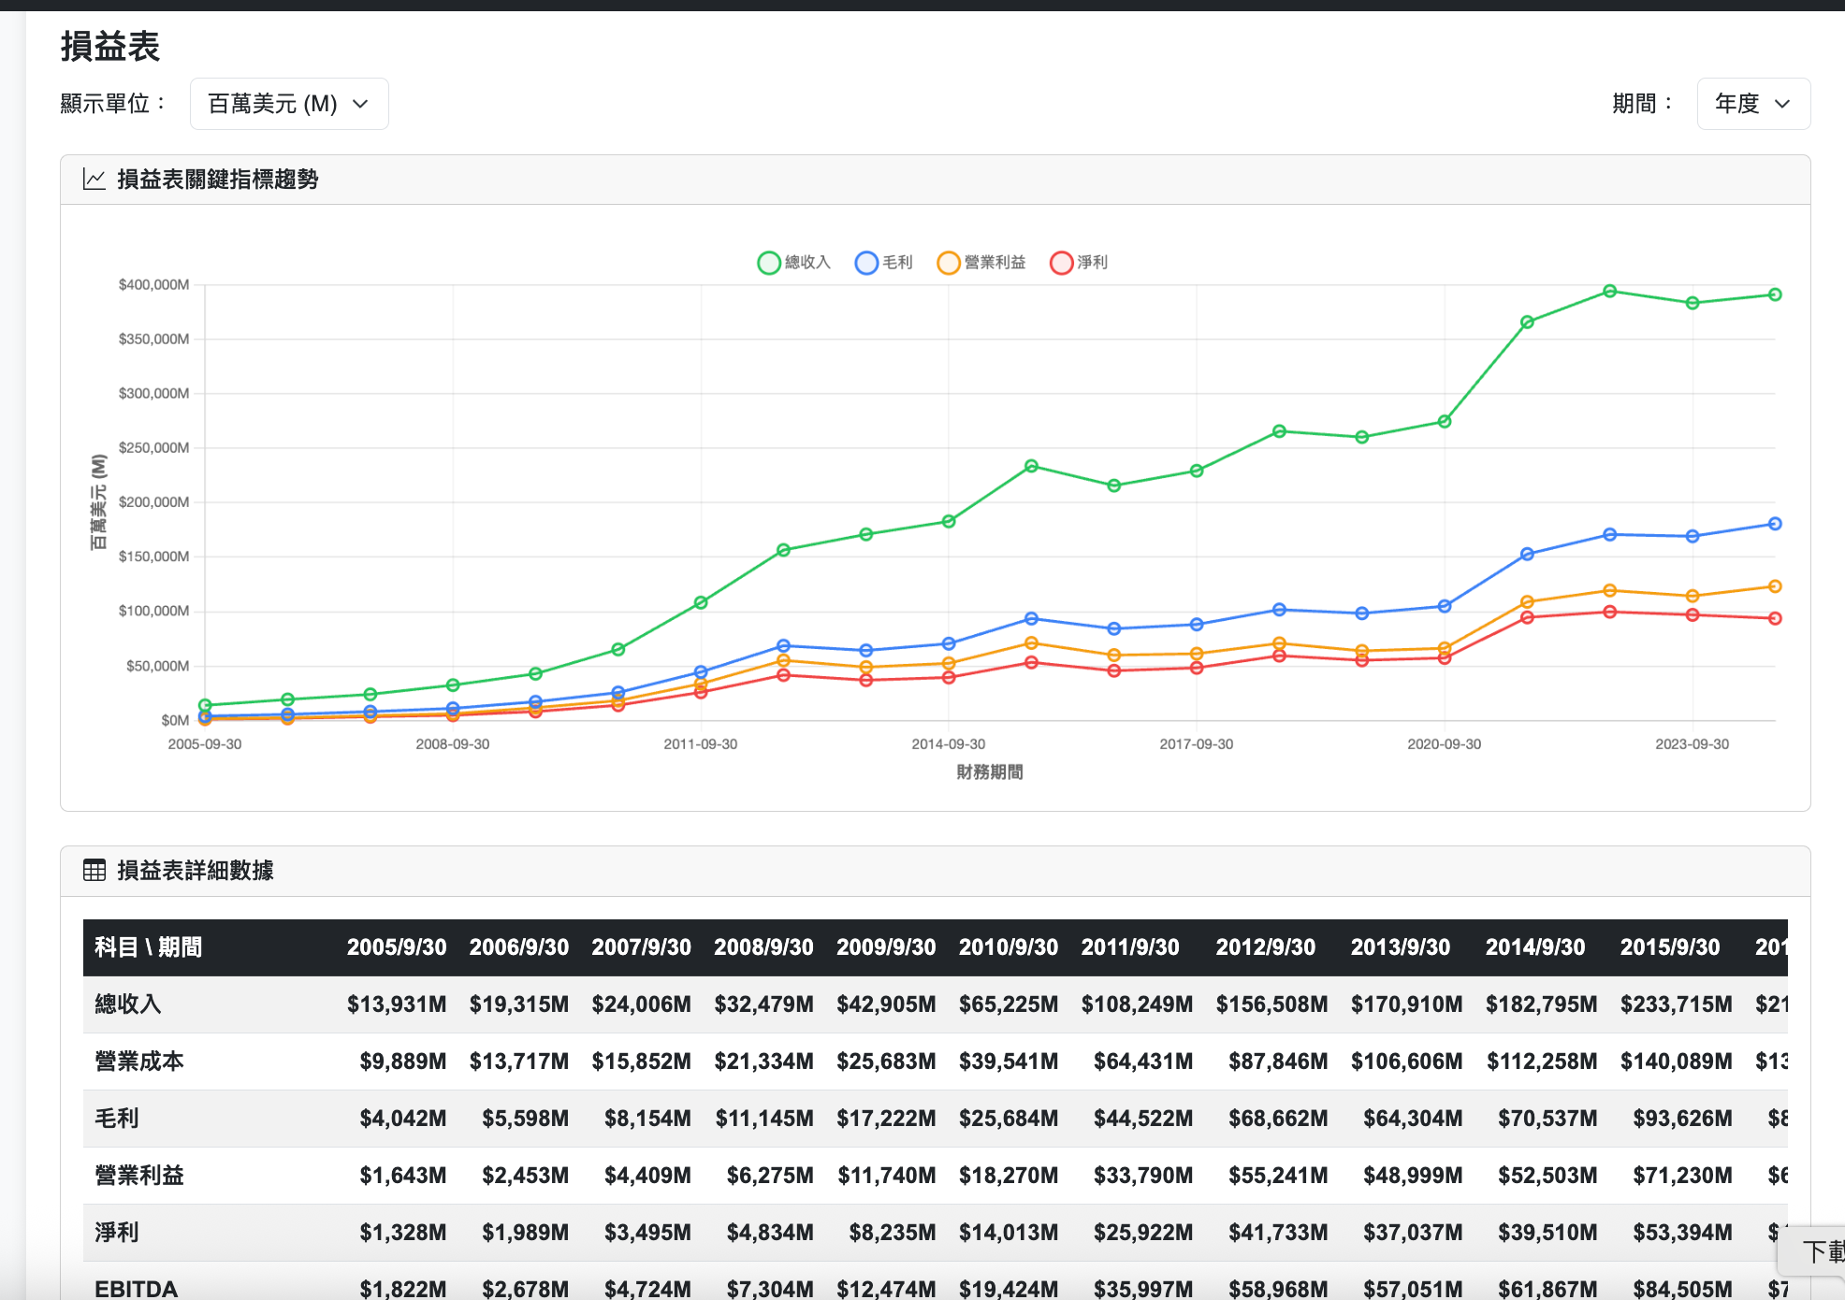
Task: Click the last green 總收入 data point
Action: 1775,295
